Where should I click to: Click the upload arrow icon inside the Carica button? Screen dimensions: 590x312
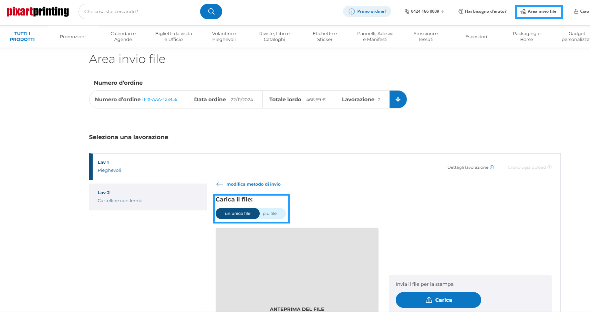point(428,300)
